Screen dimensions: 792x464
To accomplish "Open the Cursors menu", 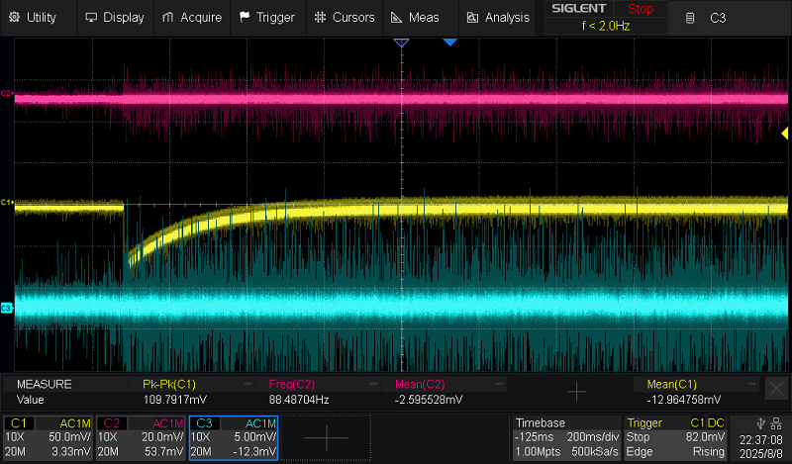I will (x=345, y=17).
